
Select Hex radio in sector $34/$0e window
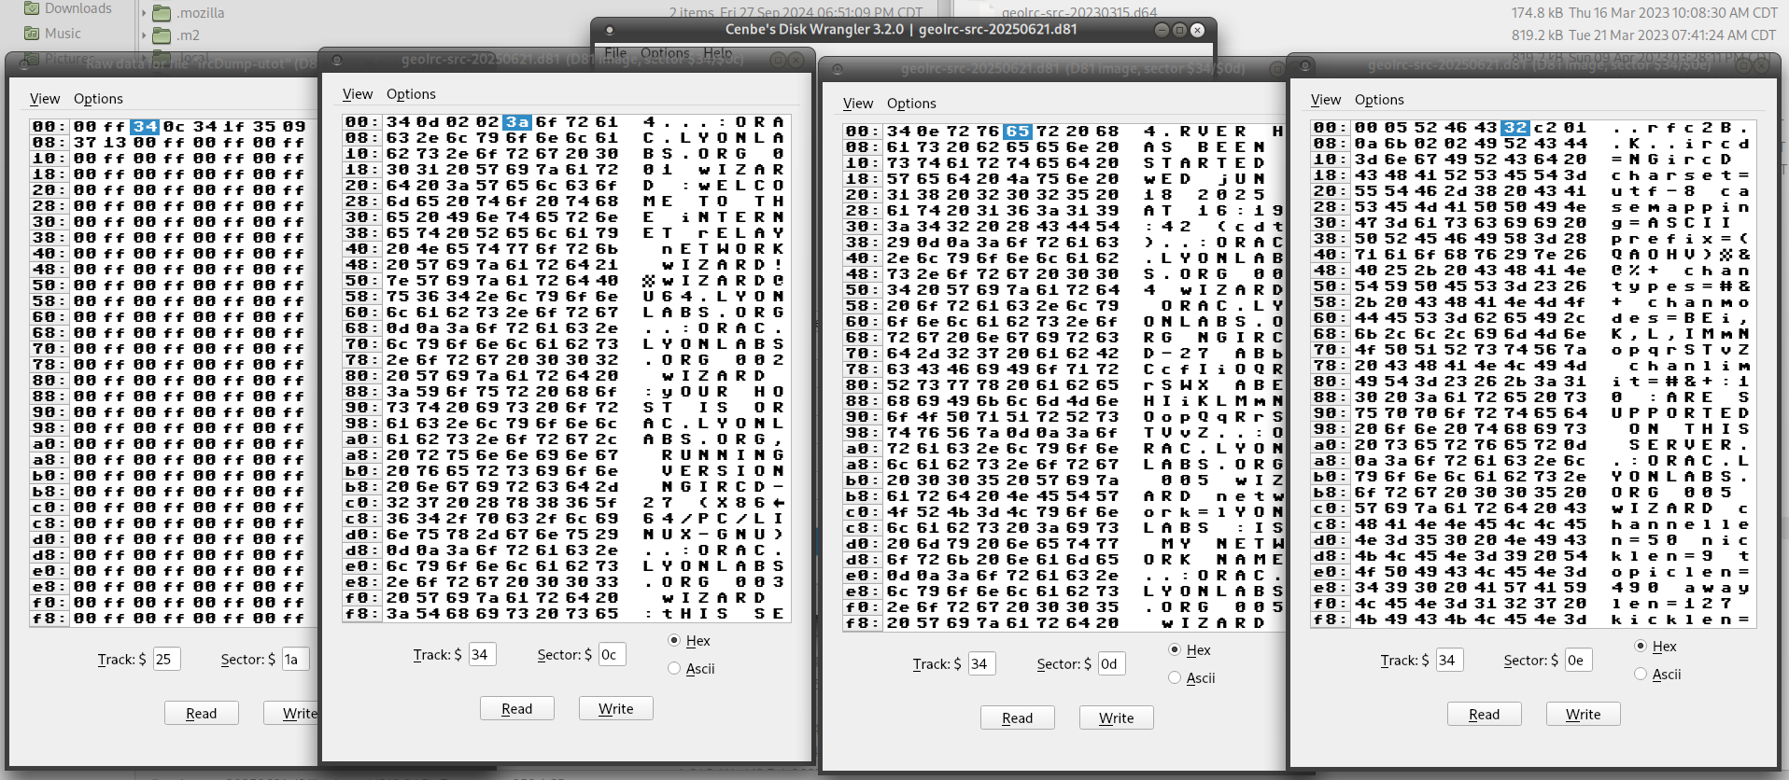(x=1641, y=646)
